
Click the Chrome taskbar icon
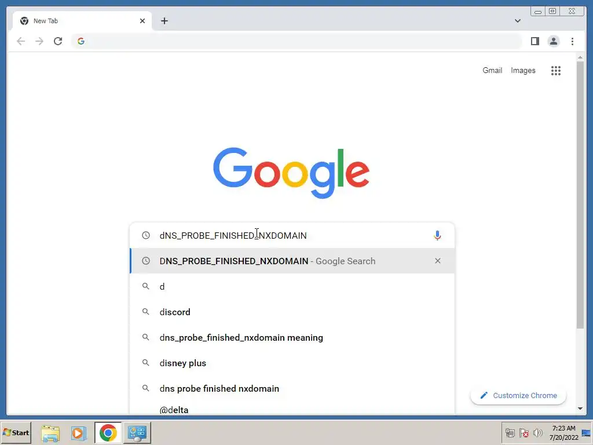point(108,432)
